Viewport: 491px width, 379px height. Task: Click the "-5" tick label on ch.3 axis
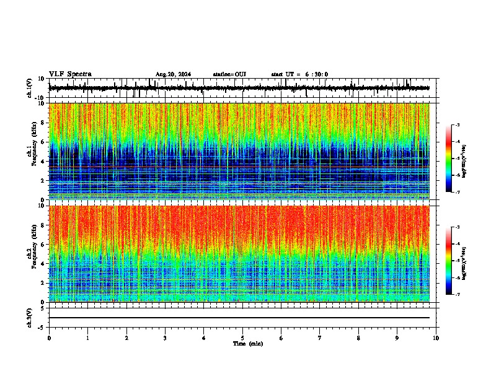click(42, 328)
